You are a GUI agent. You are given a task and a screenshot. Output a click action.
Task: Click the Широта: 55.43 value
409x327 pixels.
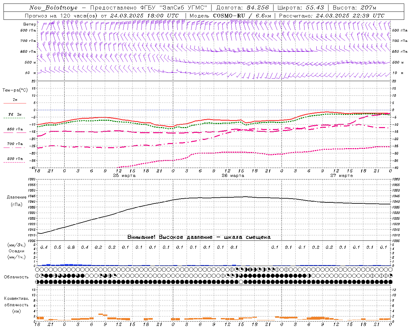(x=301, y=8)
